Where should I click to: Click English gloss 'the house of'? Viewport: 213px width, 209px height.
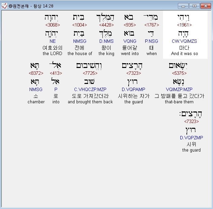[80, 53]
